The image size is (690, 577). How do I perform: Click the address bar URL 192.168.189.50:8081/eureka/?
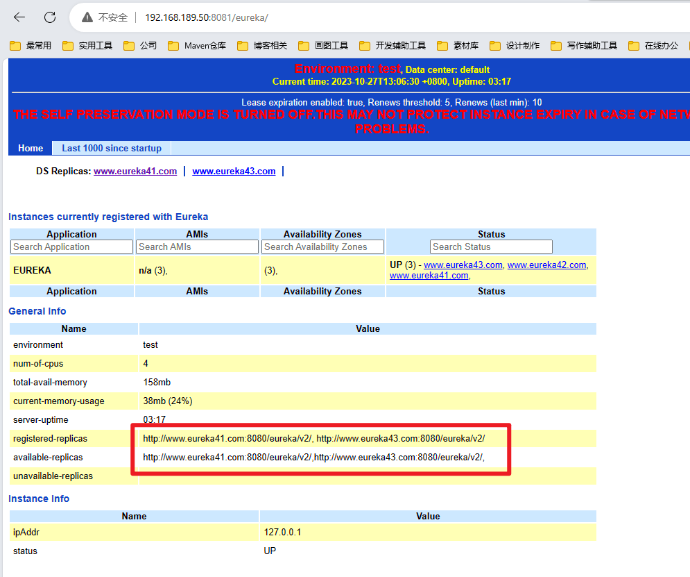207,17
